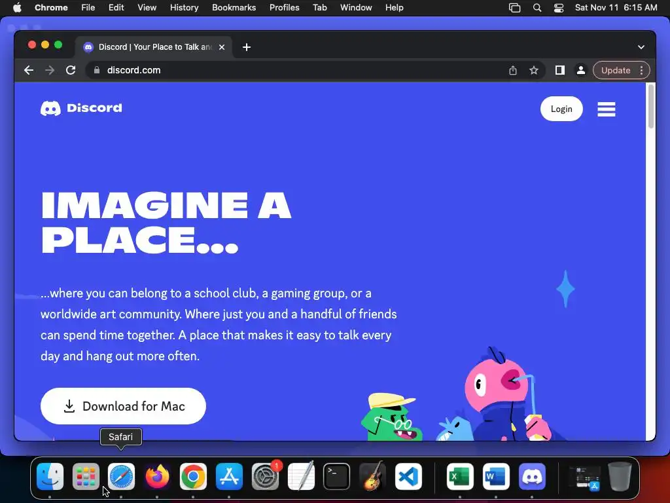Toggle the Chrome side panel
Screen dimensions: 670x503
560,70
